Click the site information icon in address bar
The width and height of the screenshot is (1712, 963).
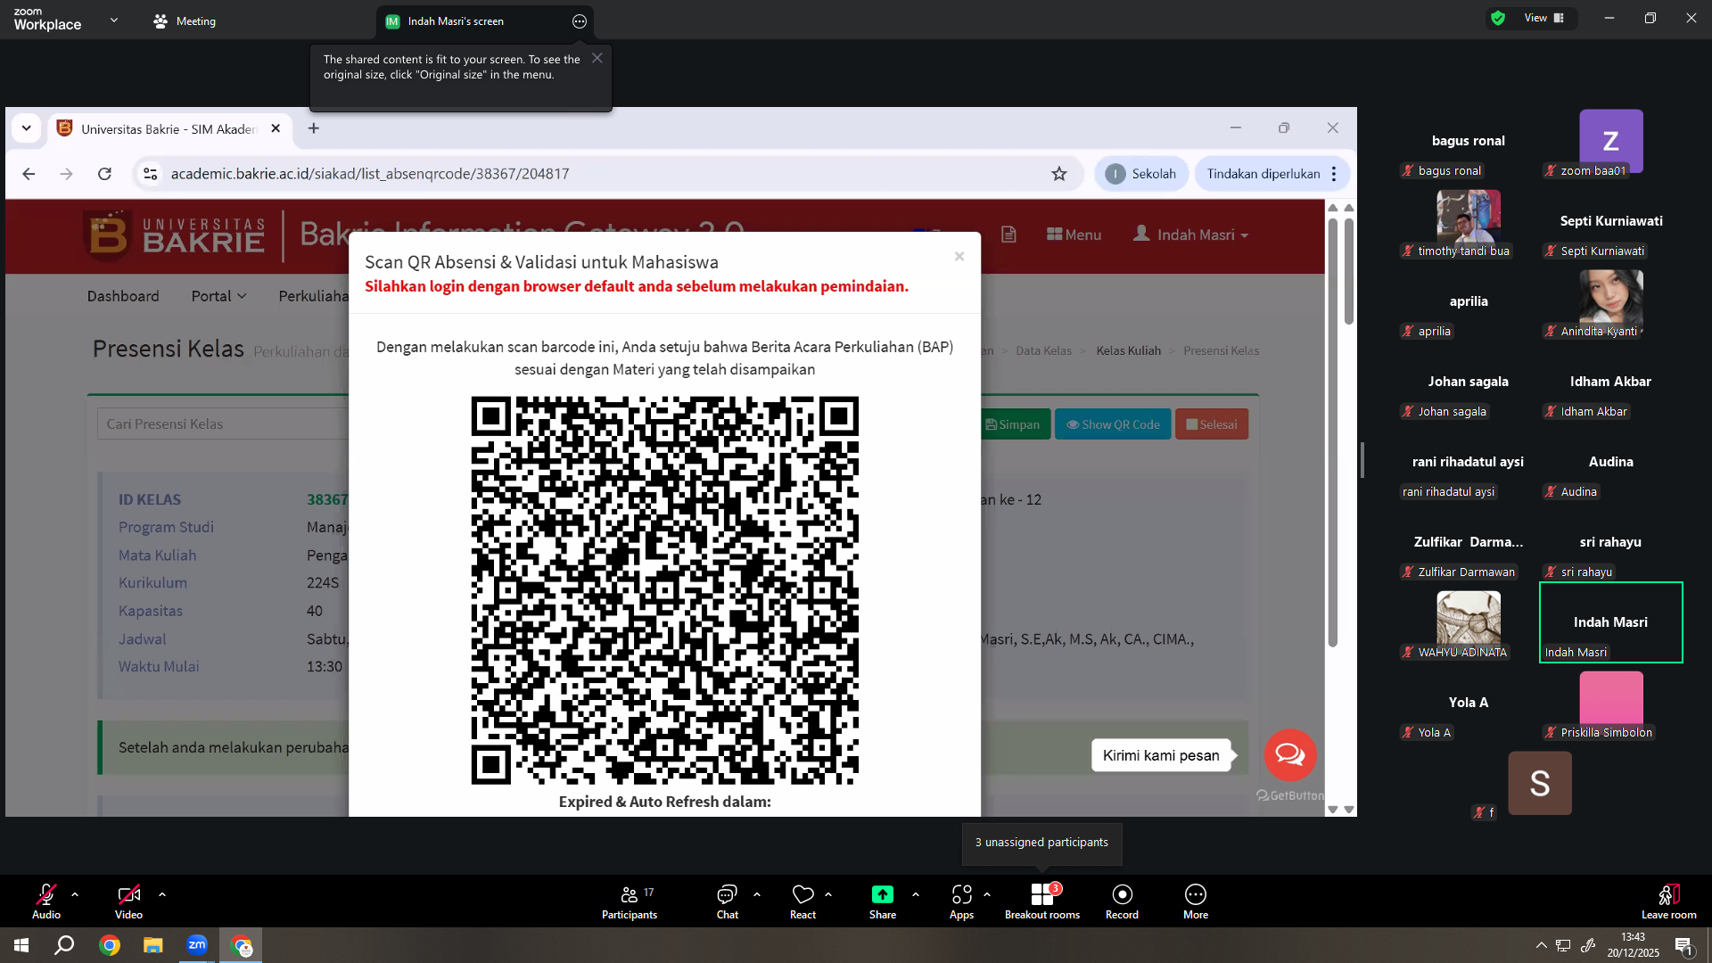click(x=151, y=174)
